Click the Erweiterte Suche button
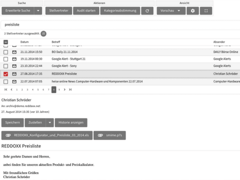Screen dimensions: 240x180 pos(18,11)
